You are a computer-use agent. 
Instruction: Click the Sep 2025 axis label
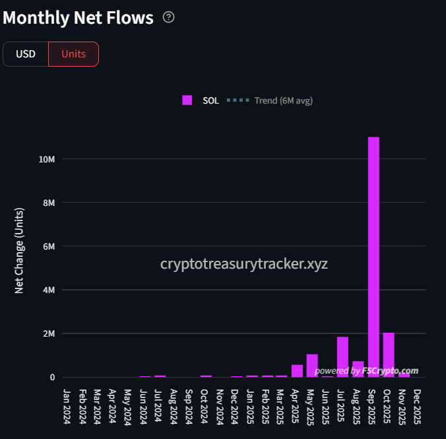point(373,405)
